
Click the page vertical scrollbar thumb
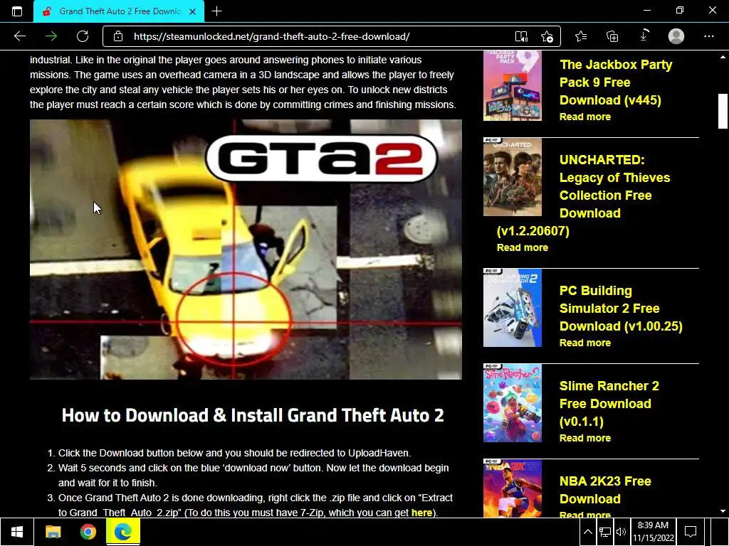click(723, 111)
